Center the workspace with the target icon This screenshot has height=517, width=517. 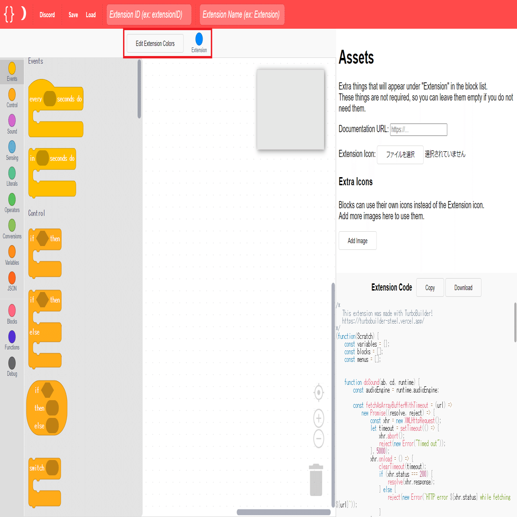318,393
